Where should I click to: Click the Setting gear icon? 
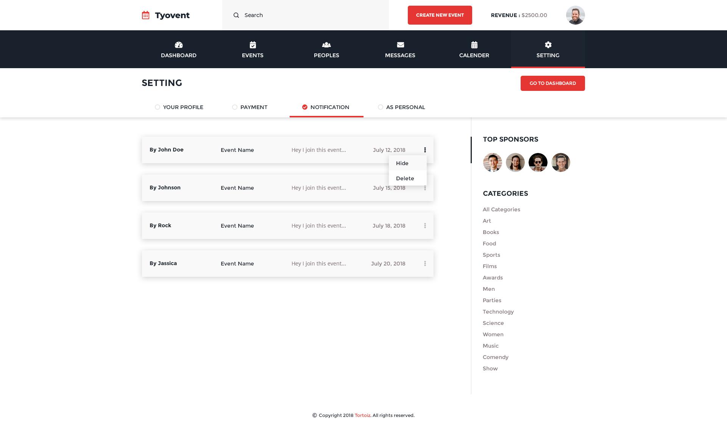click(548, 45)
